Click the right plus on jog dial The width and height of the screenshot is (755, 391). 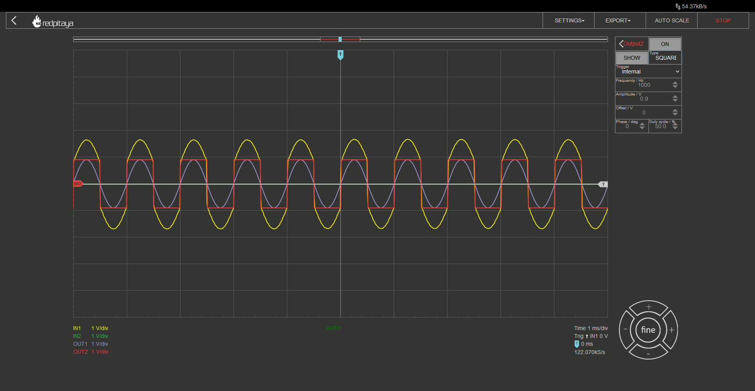coord(672,330)
